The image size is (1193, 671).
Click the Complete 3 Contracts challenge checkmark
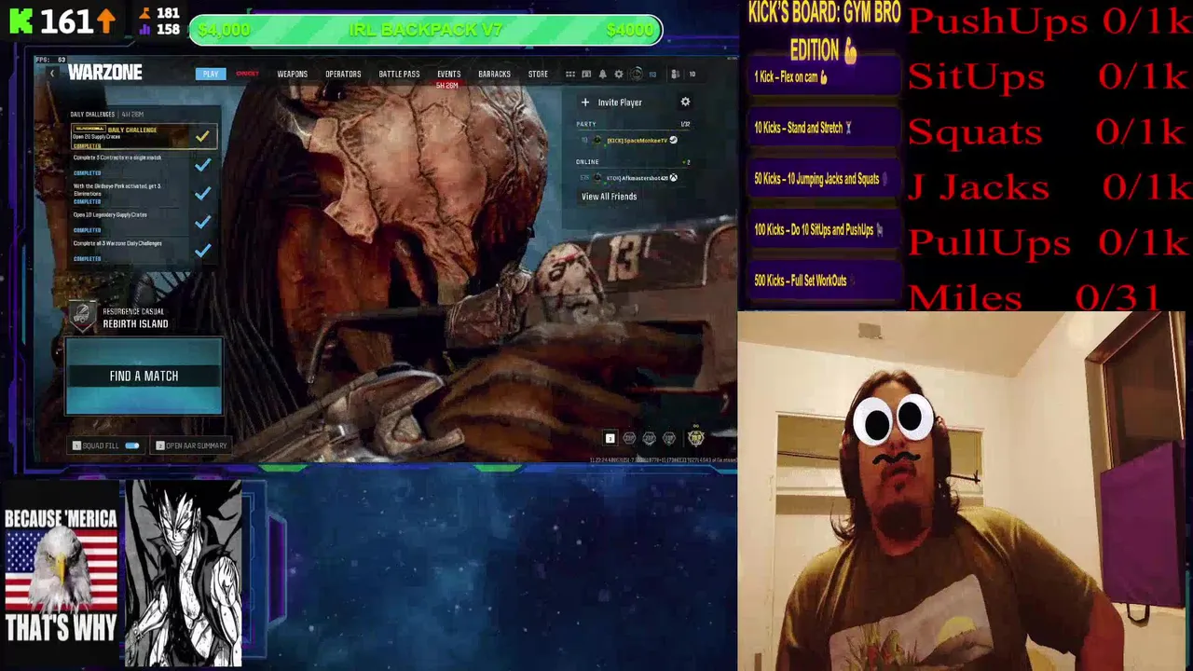202,166
